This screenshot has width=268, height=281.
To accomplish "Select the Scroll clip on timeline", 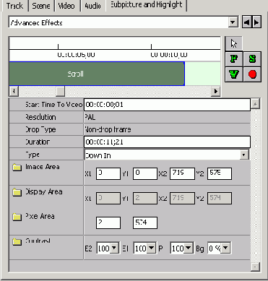I will click(x=97, y=74).
